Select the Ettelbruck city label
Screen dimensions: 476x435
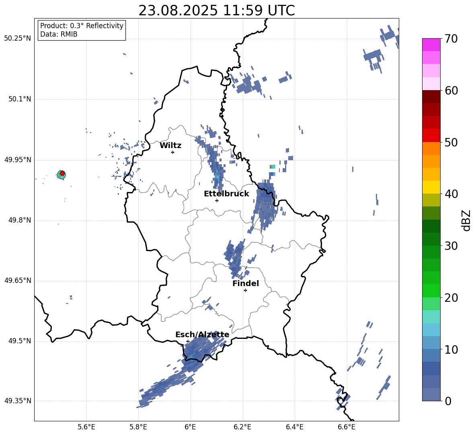[226, 194]
